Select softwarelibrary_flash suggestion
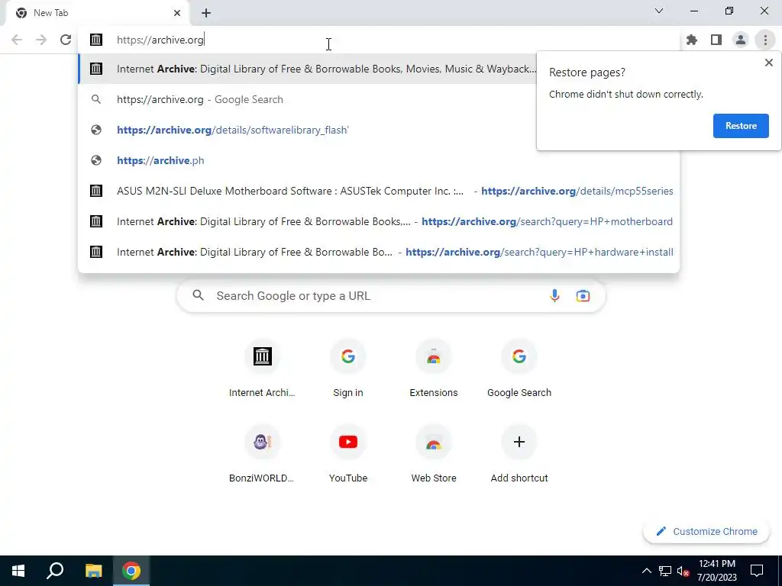 click(x=307, y=130)
